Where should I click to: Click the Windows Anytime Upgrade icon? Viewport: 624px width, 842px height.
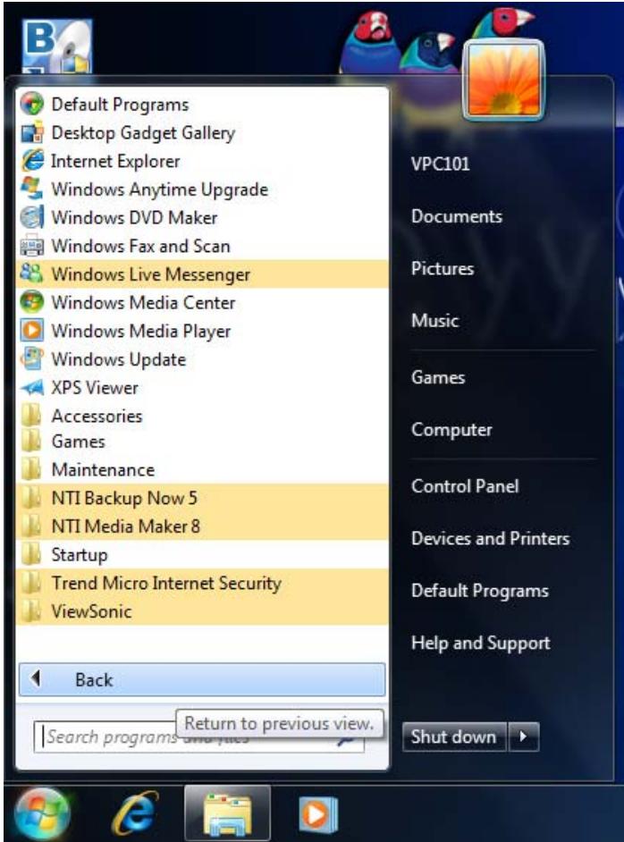pos(31,189)
